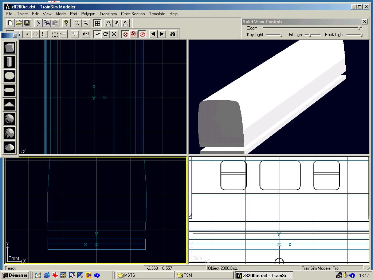This screenshot has width=373, height=280.
Task: Expand the Template menu
Action: pyautogui.click(x=157, y=14)
